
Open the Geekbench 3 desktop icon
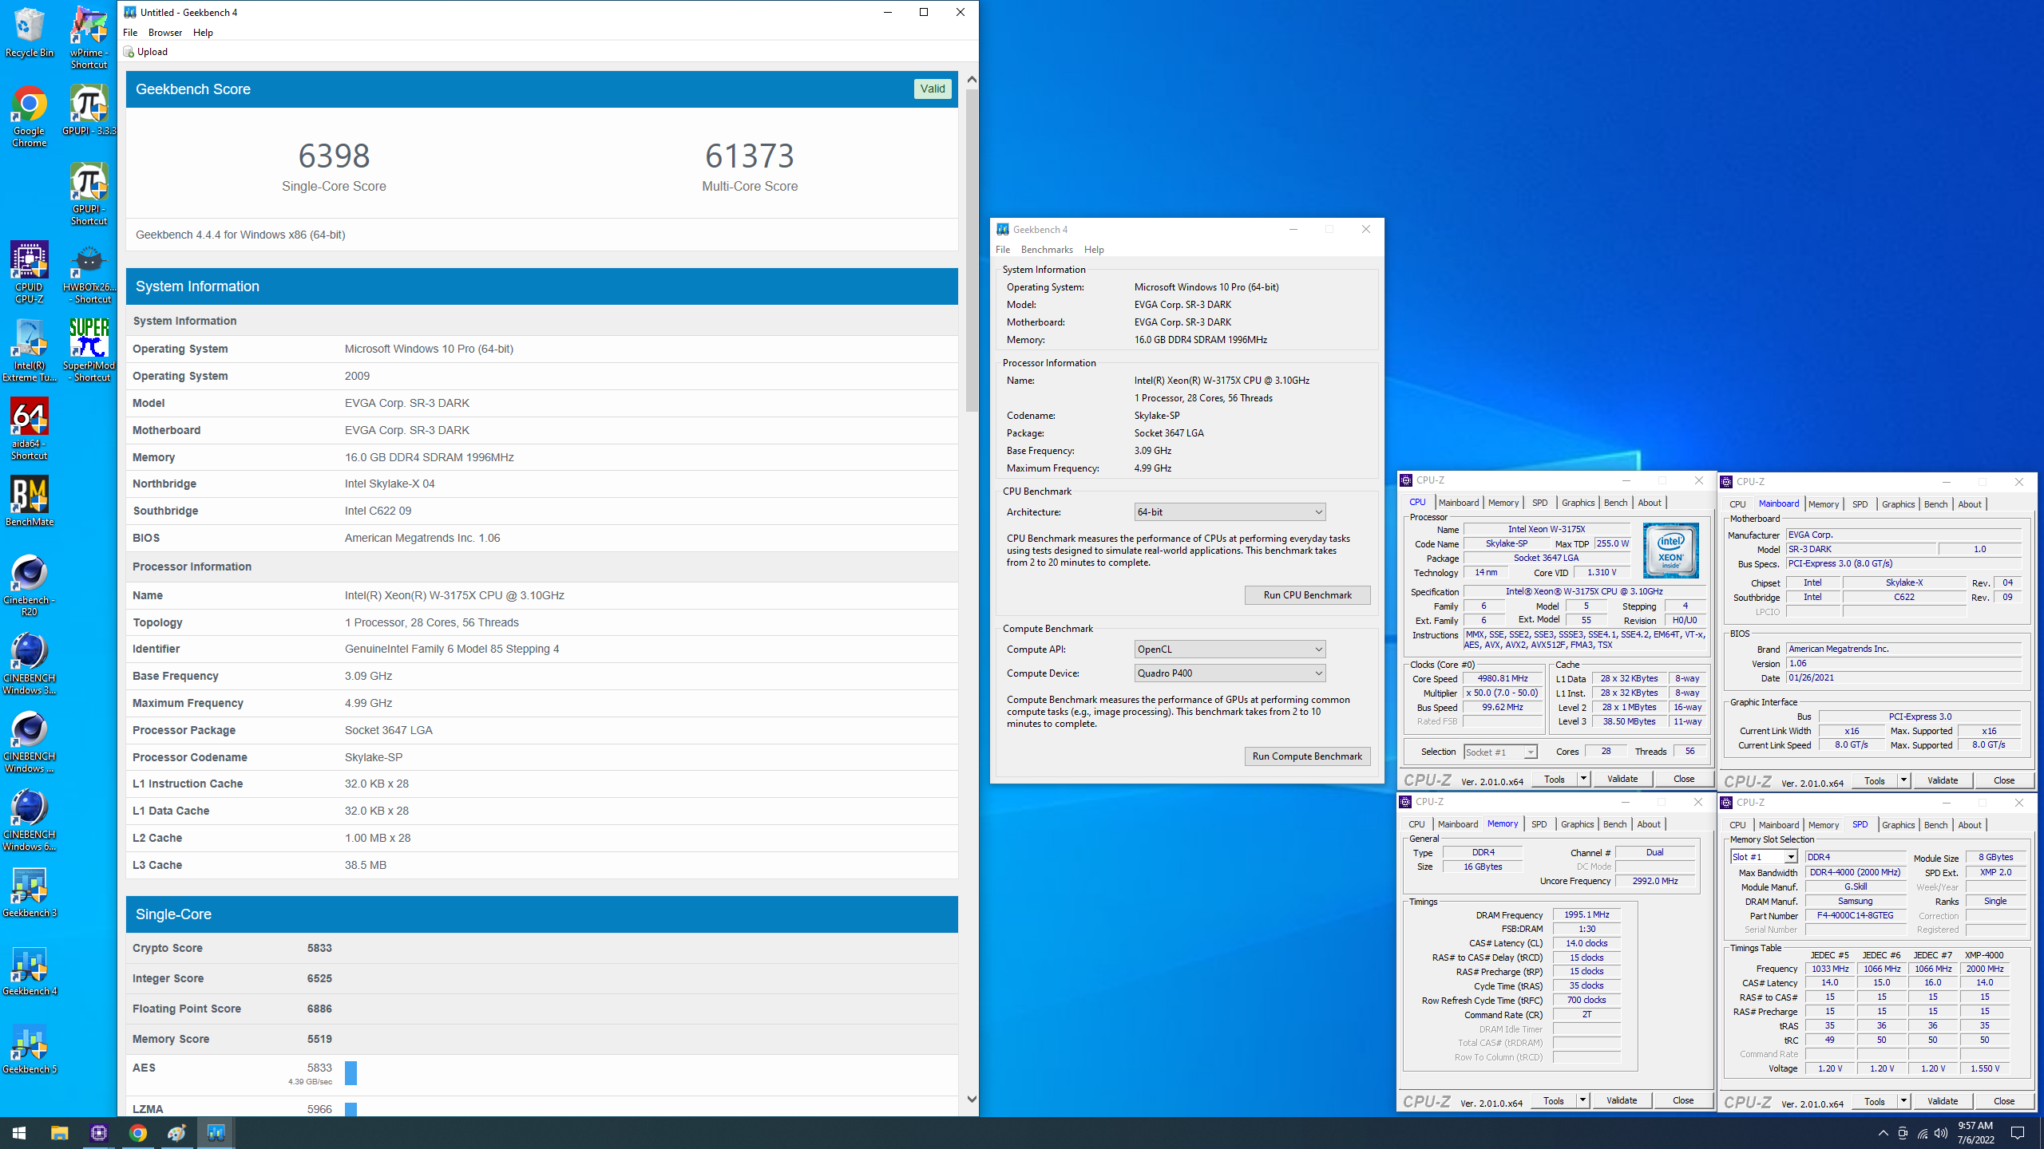pyautogui.click(x=29, y=892)
